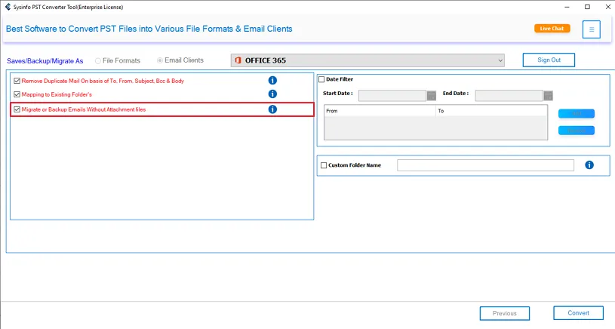Click info icon for Migrate Without Attachment
Image resolution: width=615 pixels, height=329 pixels.
(272, 109)
